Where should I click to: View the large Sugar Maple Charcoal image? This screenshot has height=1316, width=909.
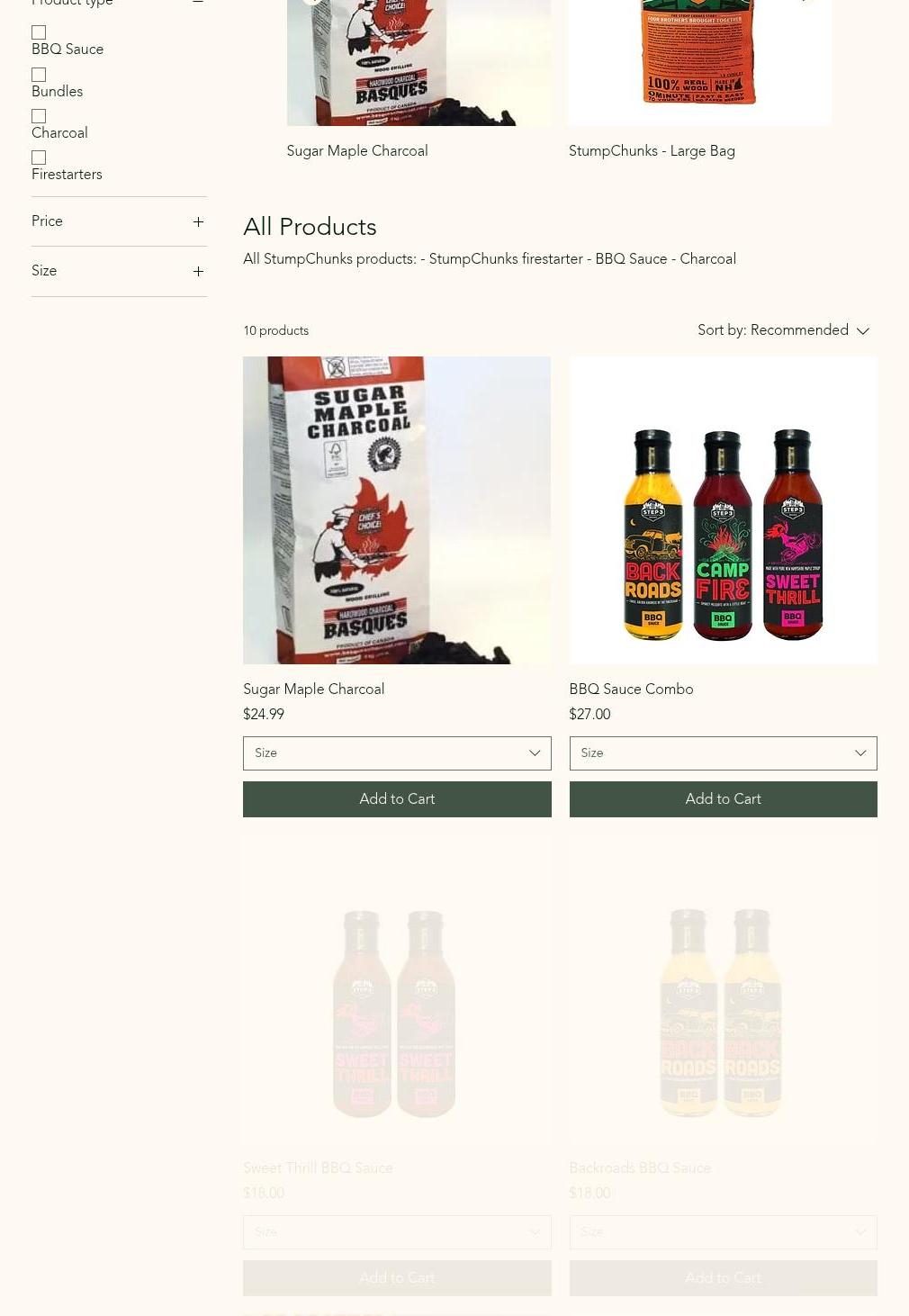[x=397, y=510]
